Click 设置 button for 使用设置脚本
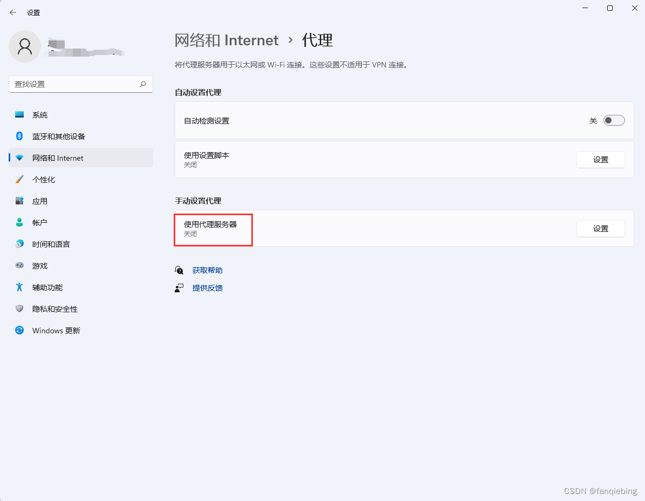Image resolution: width=645 pixels, height=501 pixels. (601, 160)
